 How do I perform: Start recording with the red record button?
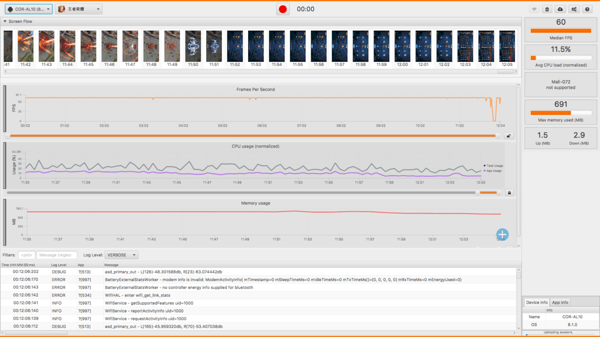tap(283, 9)
